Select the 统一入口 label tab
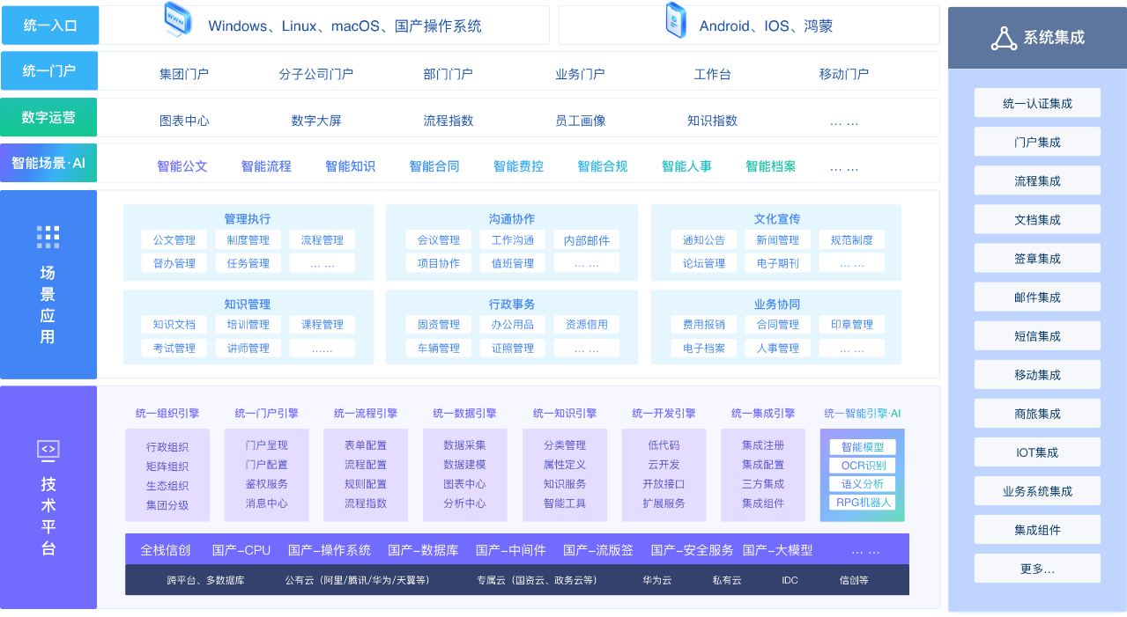This screenshot has height=617, width=1127. [x=49, y=26]
